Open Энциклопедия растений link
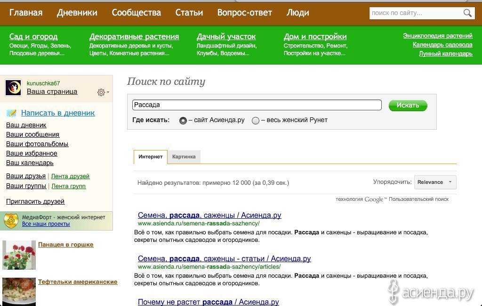 pos(438,36)
